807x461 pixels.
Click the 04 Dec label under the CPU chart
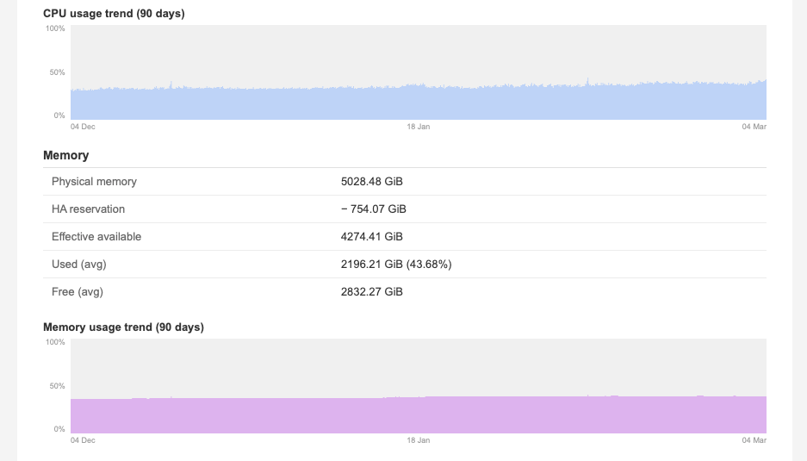(x=83, y=127)
